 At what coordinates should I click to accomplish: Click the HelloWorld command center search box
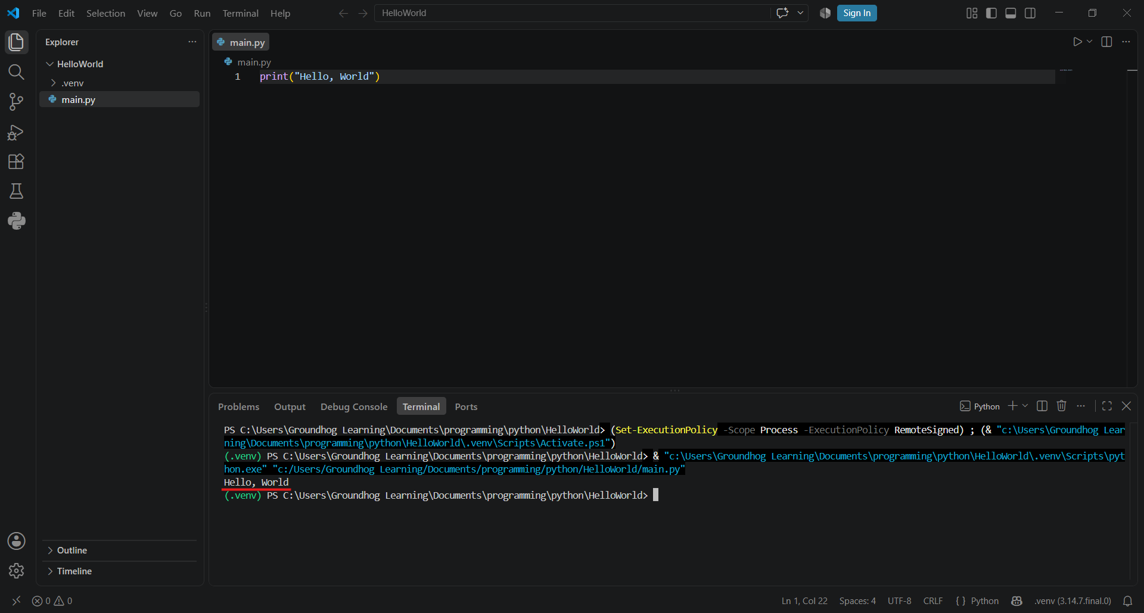(572, 13)
